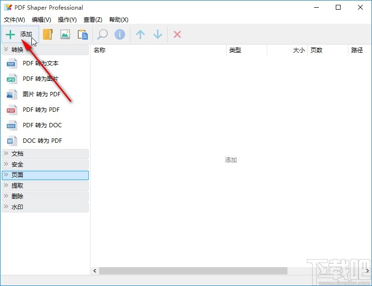
Task: Click the DOC icon for PDF 转为 DOC
Action: tap(12, 125)
